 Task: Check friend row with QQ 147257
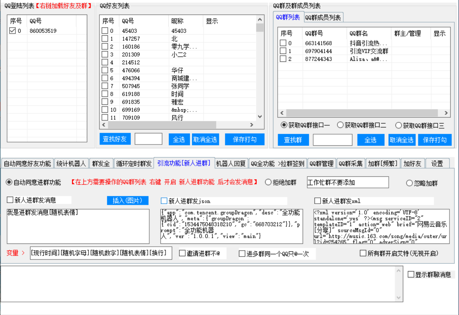coord(105,39)
